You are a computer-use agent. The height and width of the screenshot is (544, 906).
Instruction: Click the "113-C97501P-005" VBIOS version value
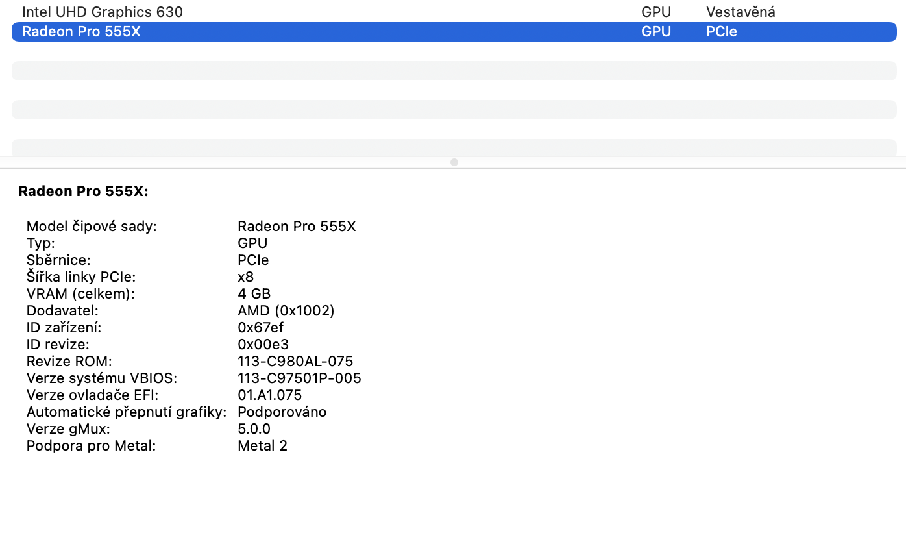pos(300,378)
